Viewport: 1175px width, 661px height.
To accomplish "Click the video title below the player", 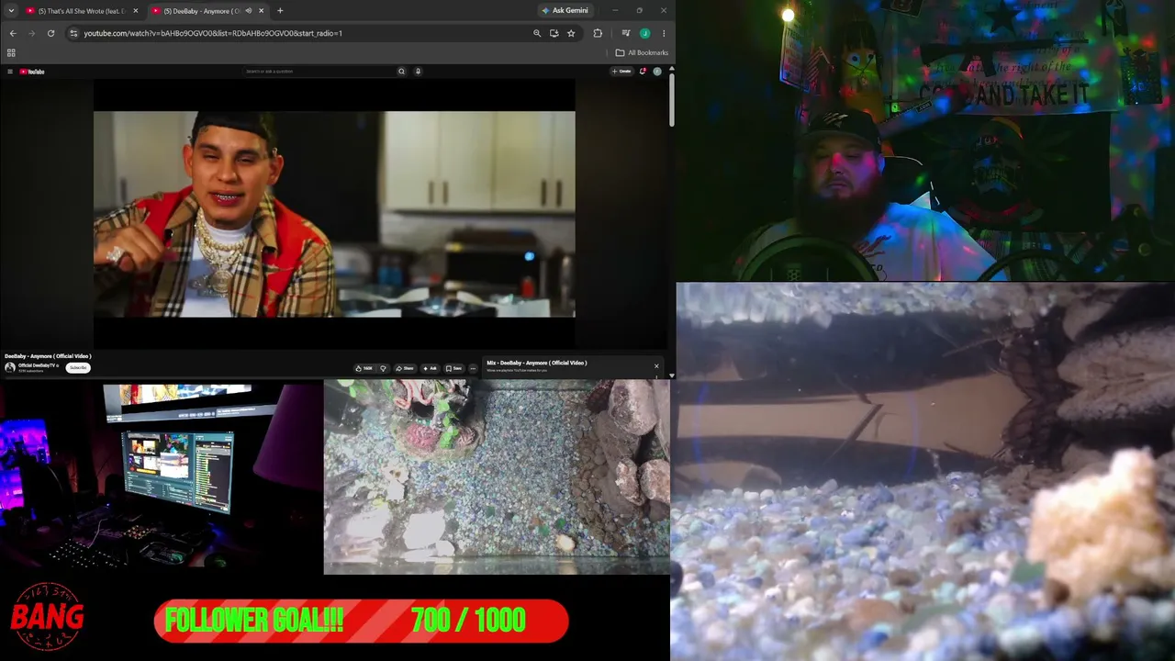I will (x=48, y=356).
